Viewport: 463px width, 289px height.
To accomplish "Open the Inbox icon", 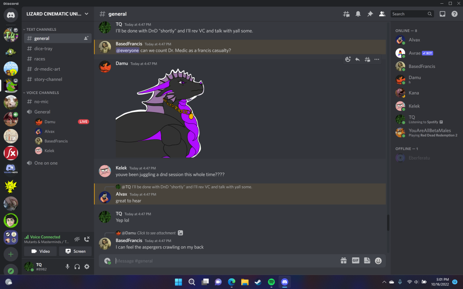I will 443,14.
